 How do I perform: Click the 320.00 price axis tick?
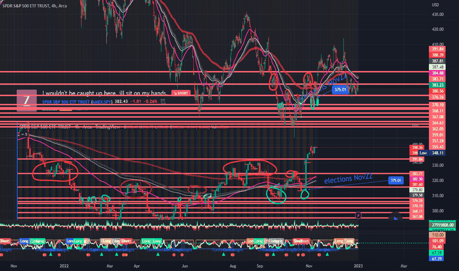[438, 180]
